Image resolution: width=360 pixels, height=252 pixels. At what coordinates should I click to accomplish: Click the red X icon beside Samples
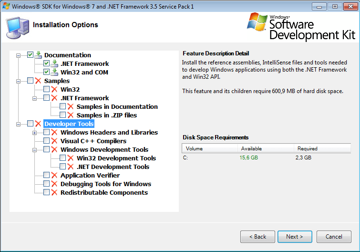pyautogui.click(x=38, y=81)
